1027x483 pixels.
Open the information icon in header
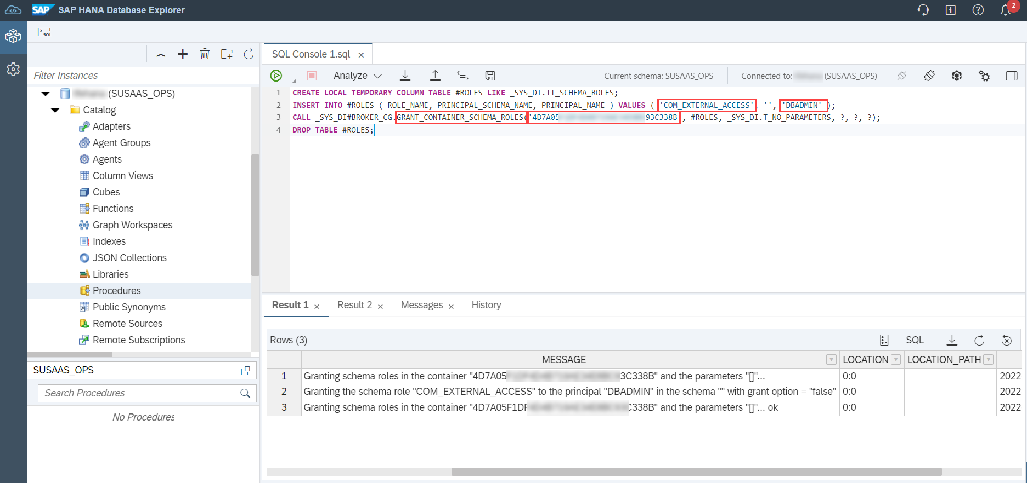951,10
